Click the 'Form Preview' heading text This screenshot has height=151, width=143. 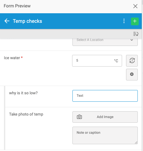[17, 6]
